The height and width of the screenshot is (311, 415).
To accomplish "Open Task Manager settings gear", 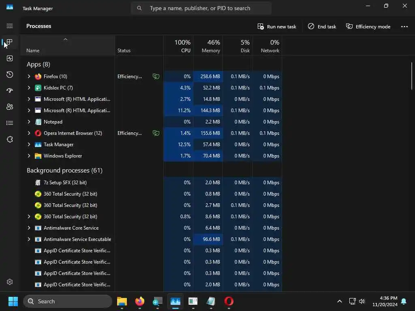I will (10, 282).
